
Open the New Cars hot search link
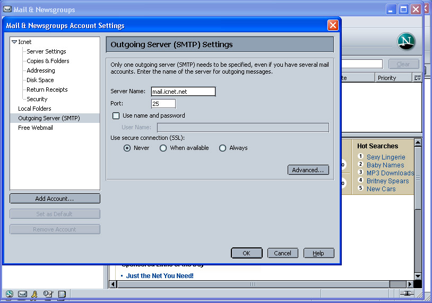(381, 189)
